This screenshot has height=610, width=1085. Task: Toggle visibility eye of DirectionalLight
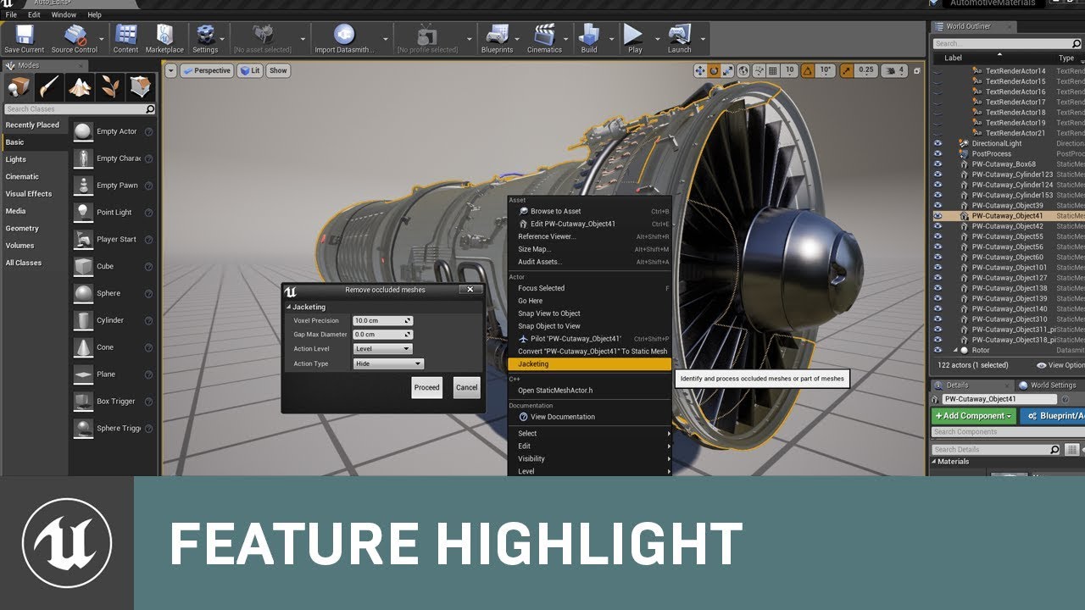(938, 143)
